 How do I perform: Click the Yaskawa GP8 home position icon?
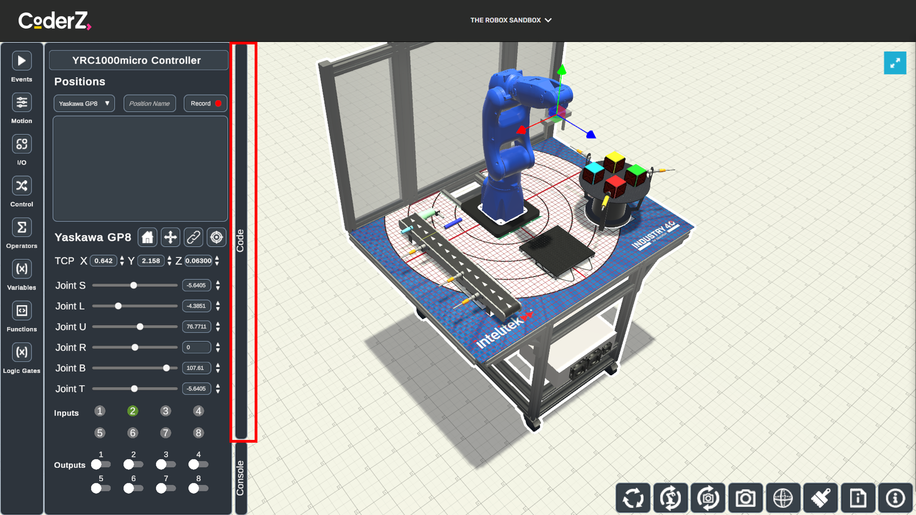coord(147,237)
